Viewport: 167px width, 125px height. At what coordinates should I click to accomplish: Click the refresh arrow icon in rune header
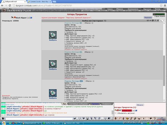158,20
